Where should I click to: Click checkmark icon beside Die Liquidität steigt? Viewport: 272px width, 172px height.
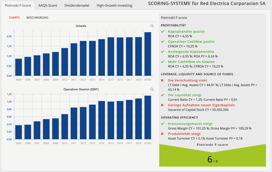pos(163,95)
